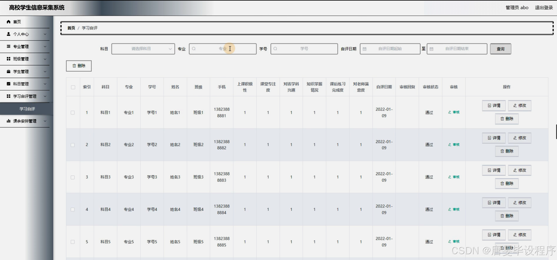The width and height of the screenshot is (557, 260).
Task: Click the grid icon beside 学习自评管理
Action: pyautogui.click(x=9, y=96)
